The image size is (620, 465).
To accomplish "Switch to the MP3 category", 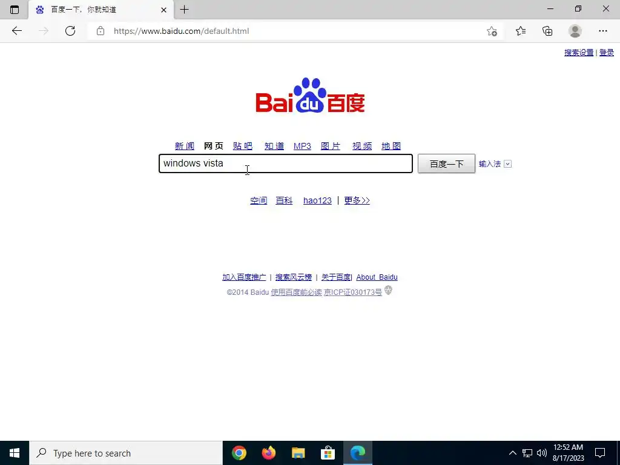I will 303,146.
